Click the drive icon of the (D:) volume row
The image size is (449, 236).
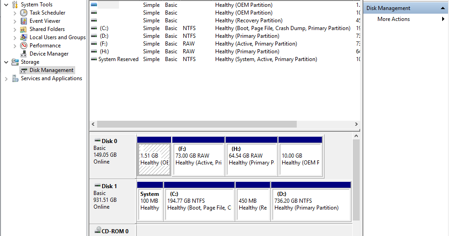pyautogui.click(x=94, y=36)
